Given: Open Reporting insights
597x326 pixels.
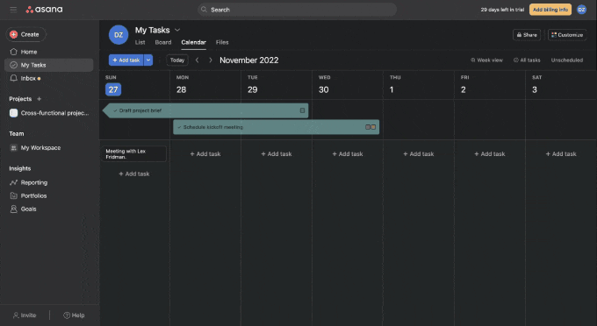Looking at the screenshot, I should (29, 182).
